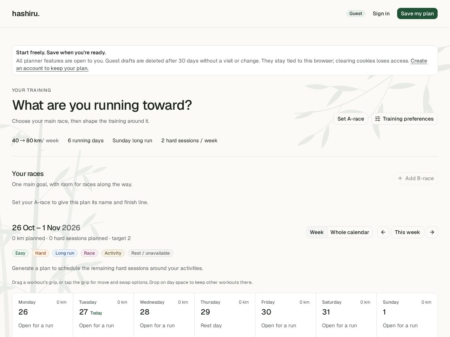
Task: Click 'Rest day' text under Thursday
Action: tap(211, 325)
